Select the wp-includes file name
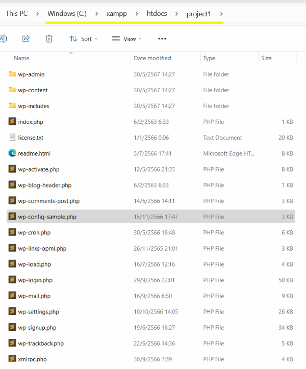The height and width of the screenshot is (369, 306). 34,106
